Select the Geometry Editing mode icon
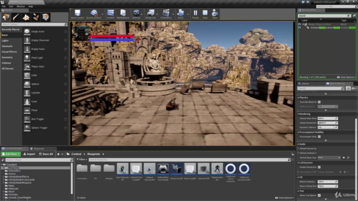This screenshot has width=358, height=201. 45,17
